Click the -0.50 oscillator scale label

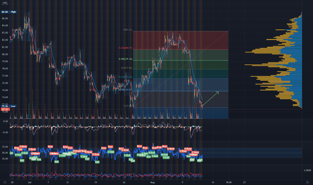[x=5, y=132]
